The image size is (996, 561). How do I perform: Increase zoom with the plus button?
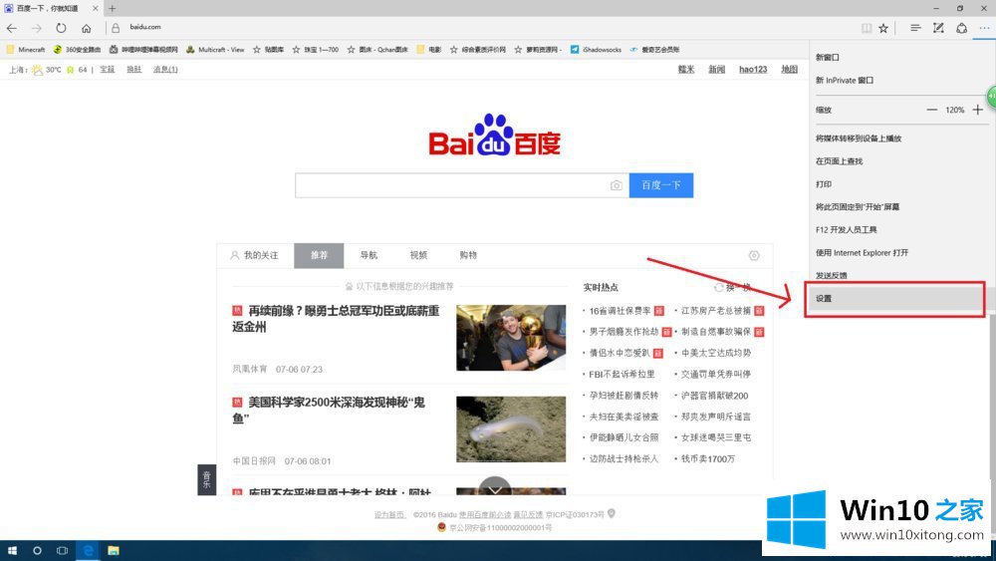978,110
